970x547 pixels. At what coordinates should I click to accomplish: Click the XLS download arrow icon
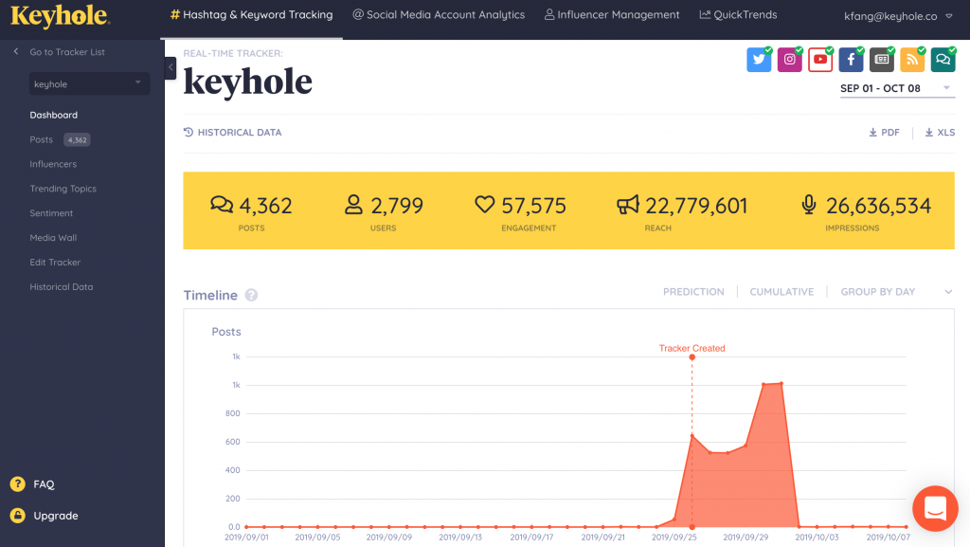pyautogui.click(x=928, y=133)
